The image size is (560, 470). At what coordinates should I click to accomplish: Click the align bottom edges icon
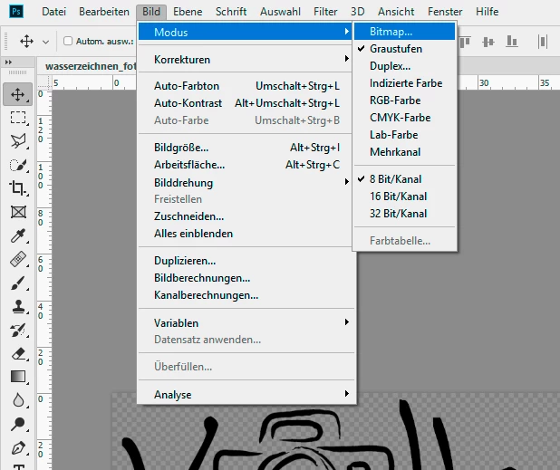click(x=512, y=42)
